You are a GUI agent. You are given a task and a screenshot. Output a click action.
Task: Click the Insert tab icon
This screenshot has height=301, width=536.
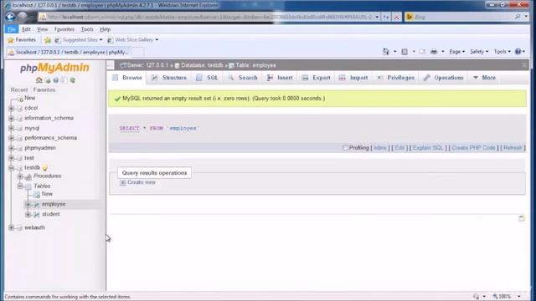[x=270, y=78]
